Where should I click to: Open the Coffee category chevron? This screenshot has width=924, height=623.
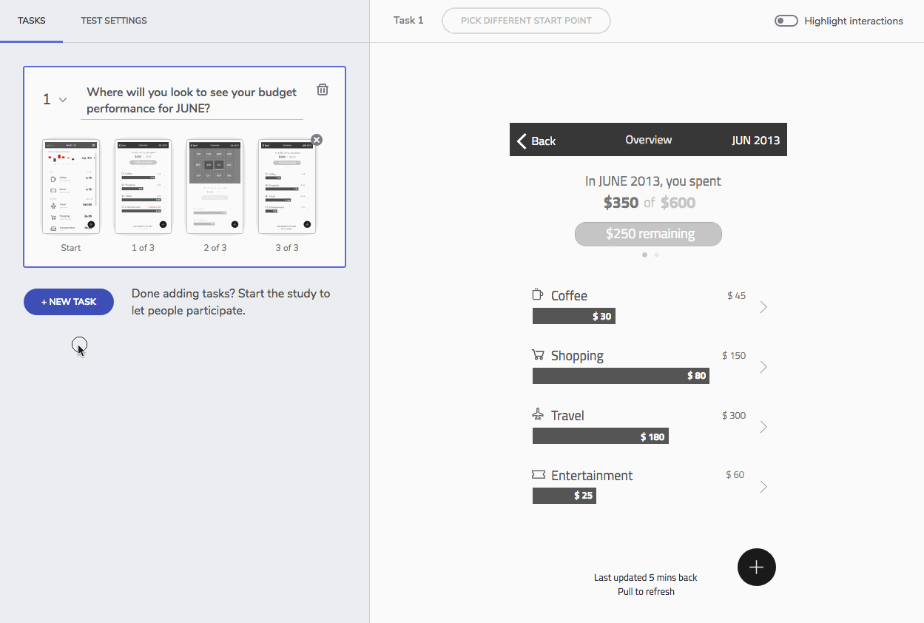pyautogui.click(x=763, y=307)
